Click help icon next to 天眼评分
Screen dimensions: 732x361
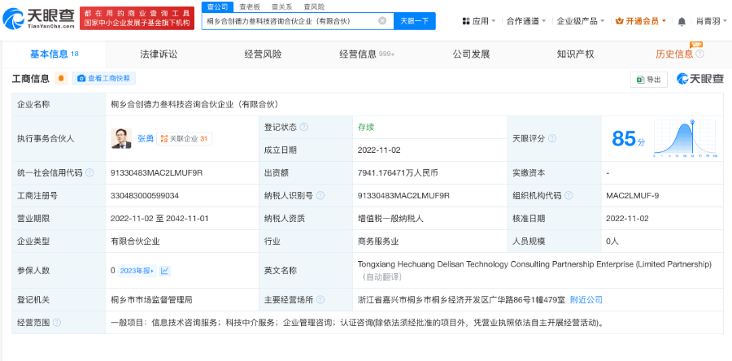pos(552,138)
